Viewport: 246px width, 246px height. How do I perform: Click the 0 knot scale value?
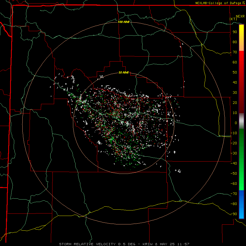236,123
